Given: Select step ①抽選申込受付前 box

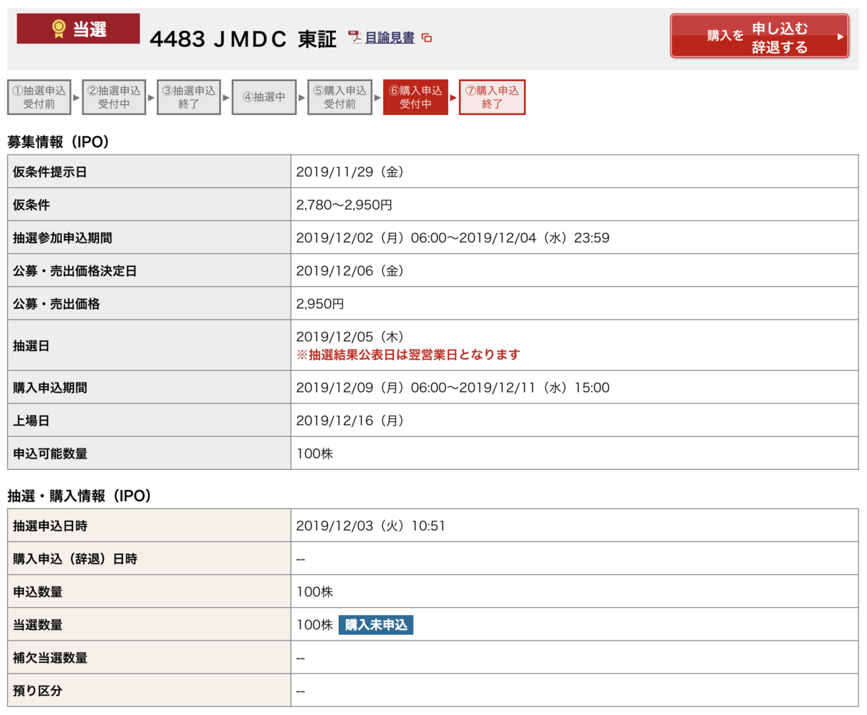Looking at the screenshot, I should 40,98.
